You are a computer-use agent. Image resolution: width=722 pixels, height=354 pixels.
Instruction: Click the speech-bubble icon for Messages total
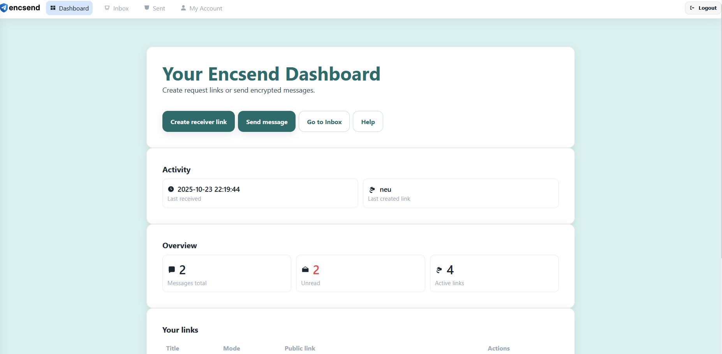[172, 269]
